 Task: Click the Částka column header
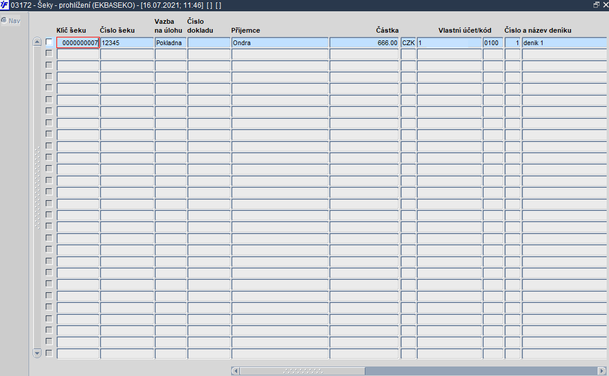tap(387, 30)
